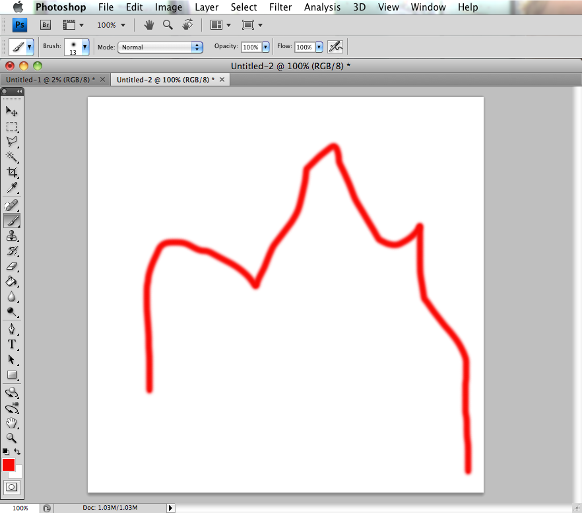Click the Rotate View tool in application bar
Viewport: 582px width, 513px height.
tap(187, 25)
